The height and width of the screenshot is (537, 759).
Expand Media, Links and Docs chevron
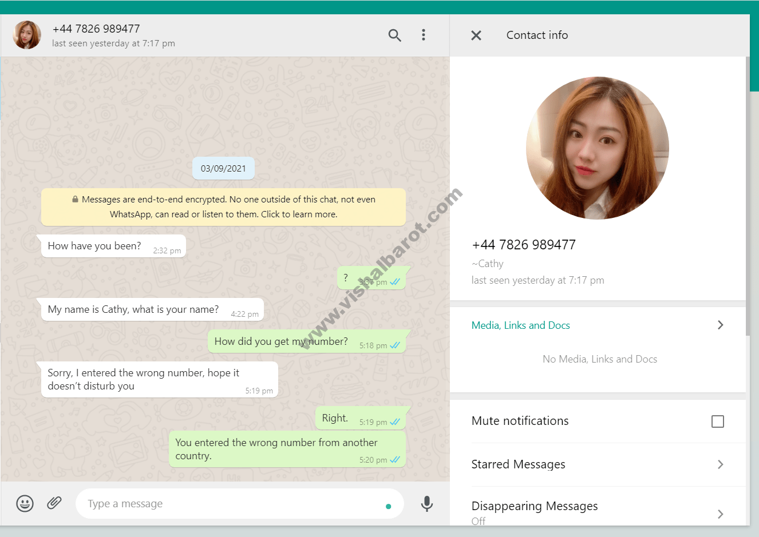click(x=721, y=325)
